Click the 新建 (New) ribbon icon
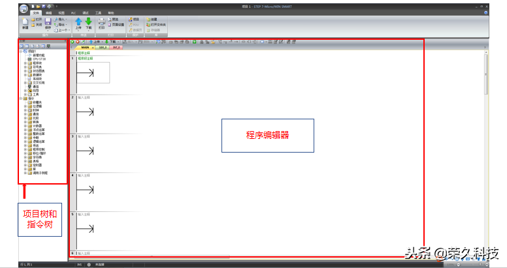 25,23
